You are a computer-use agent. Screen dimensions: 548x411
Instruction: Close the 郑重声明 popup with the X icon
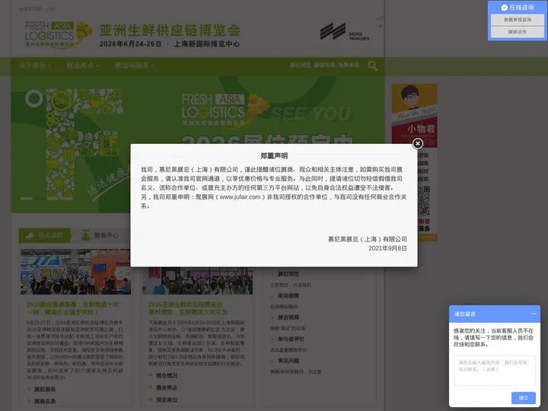(417, 143)
